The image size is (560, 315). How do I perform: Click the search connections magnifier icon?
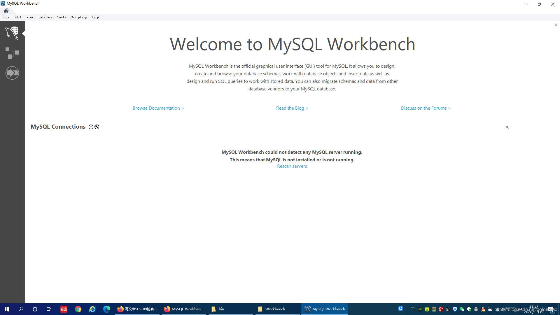[507, 127]
